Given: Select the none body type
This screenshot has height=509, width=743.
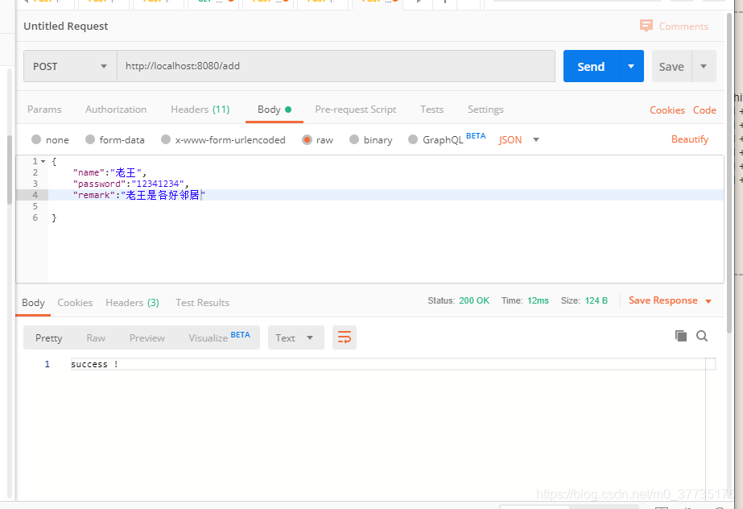Looking at the screenshot, I should pos(36,139).
